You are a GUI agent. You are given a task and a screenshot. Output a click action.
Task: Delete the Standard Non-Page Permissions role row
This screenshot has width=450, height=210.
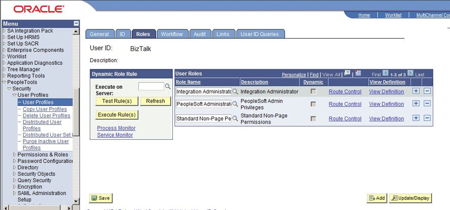click(427, 118)
